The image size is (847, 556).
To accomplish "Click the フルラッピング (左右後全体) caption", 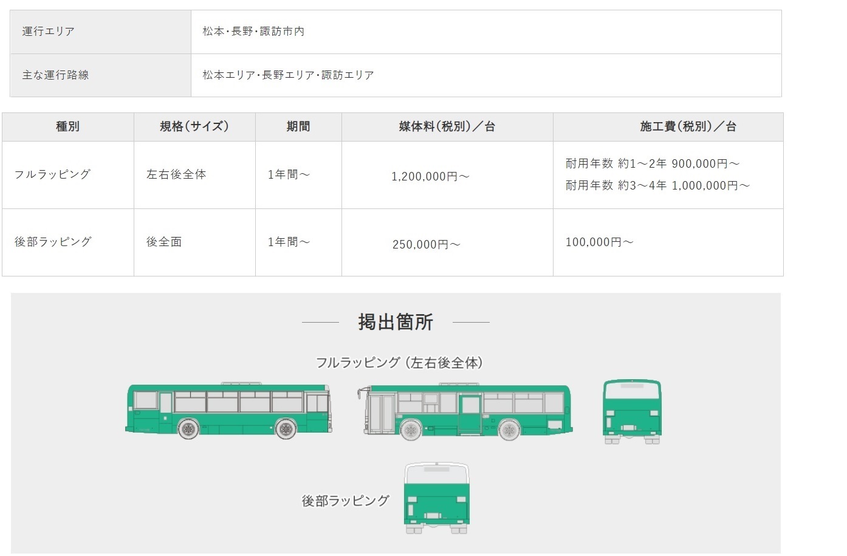I will tap(399, 363).
